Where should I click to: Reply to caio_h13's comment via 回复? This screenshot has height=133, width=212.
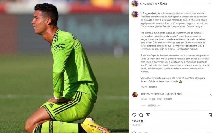coord(159,99)
